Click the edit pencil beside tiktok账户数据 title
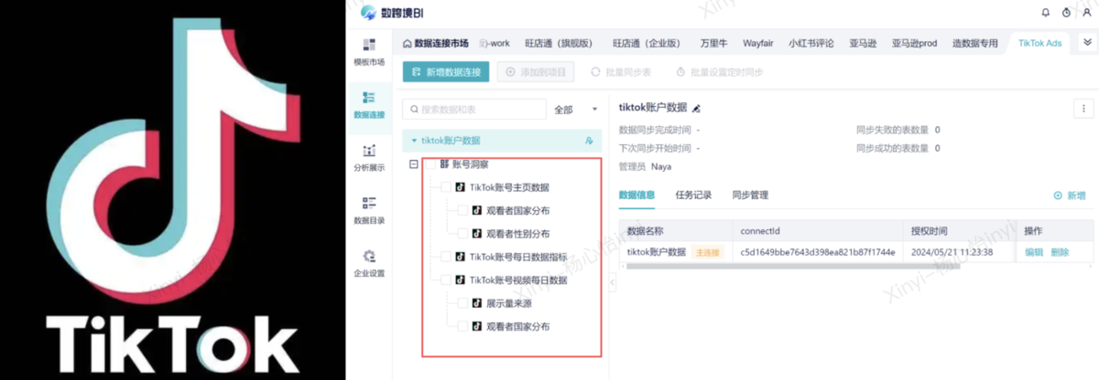This screenshot has height=380, width=1099. click(697, 109)
